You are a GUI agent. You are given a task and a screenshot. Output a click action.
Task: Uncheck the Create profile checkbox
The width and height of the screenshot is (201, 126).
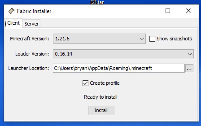[85, 83]
